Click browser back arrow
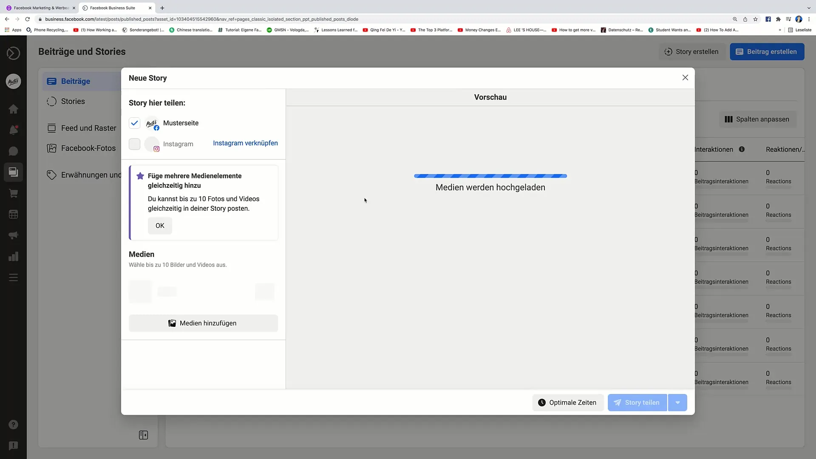Screen dimensions: 816x459 [7, 19]
